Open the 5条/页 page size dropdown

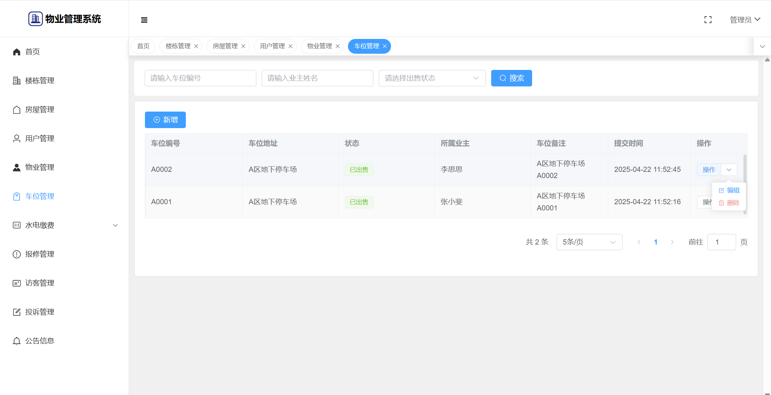[589, 242]
